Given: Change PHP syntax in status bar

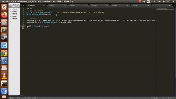Looking at the screenshot, I should [x=169, y=98].
